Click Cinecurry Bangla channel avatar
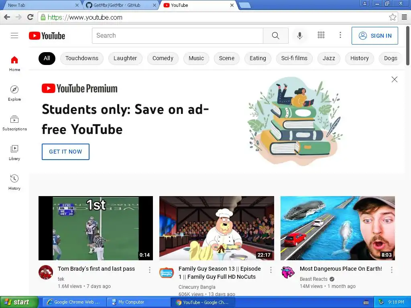Image resolution: width=411 pixels, height=308 pixels. pos(167,273)
